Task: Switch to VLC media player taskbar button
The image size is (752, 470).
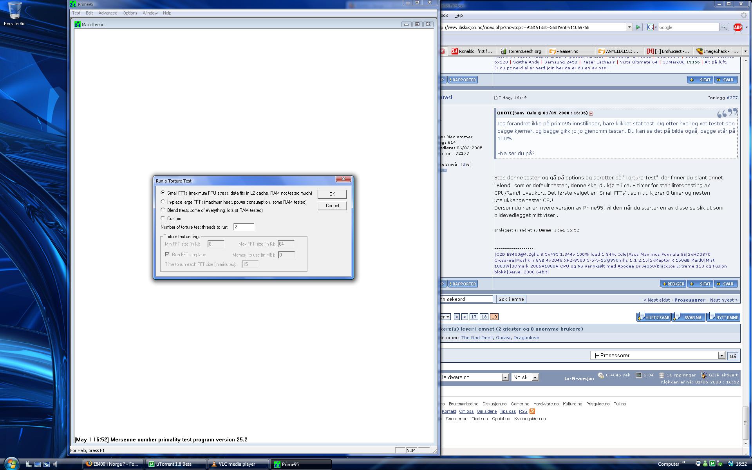Action: 238,464
